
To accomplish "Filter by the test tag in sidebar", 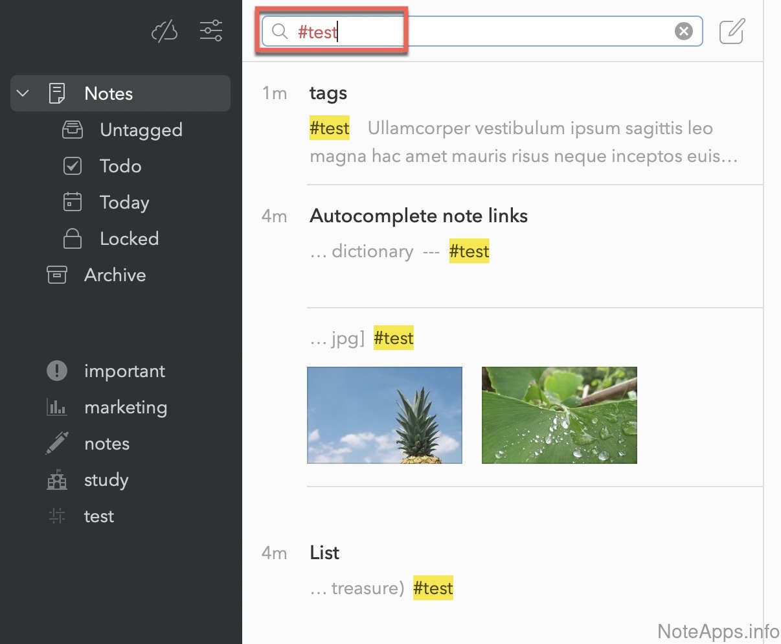I will pos(98,516).
